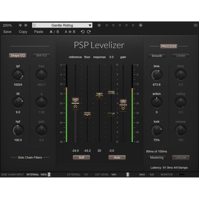Screen dimensions: 199x199
Task: Click the reference value -24.0
Action: pos(75,151)
